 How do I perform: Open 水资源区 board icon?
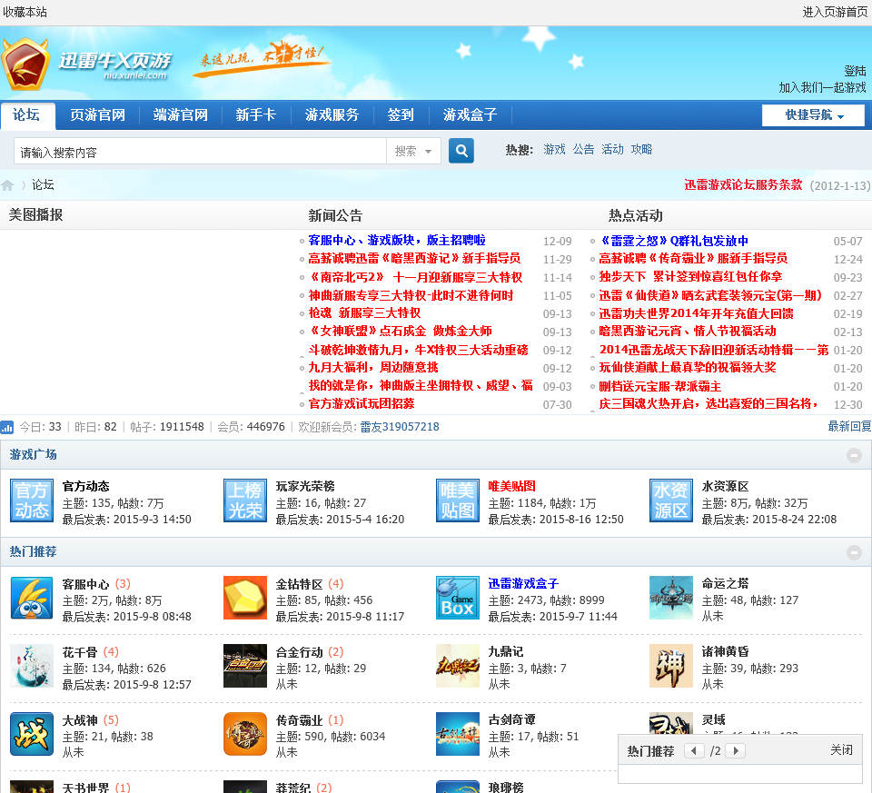tap(671, 501)
